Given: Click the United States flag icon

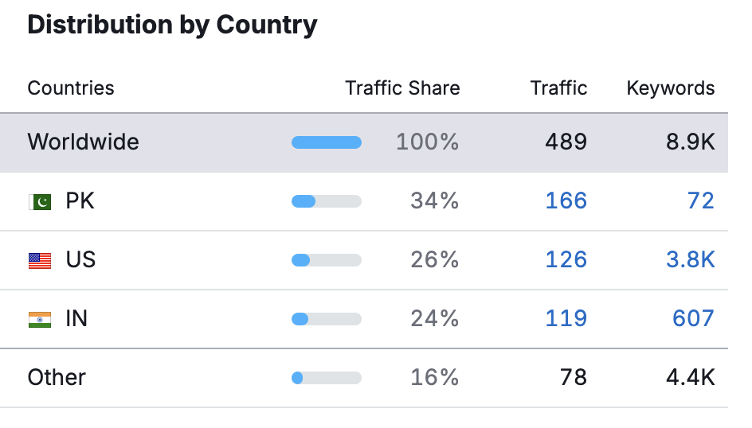Looking at the screenshot, I should [40, 260].
